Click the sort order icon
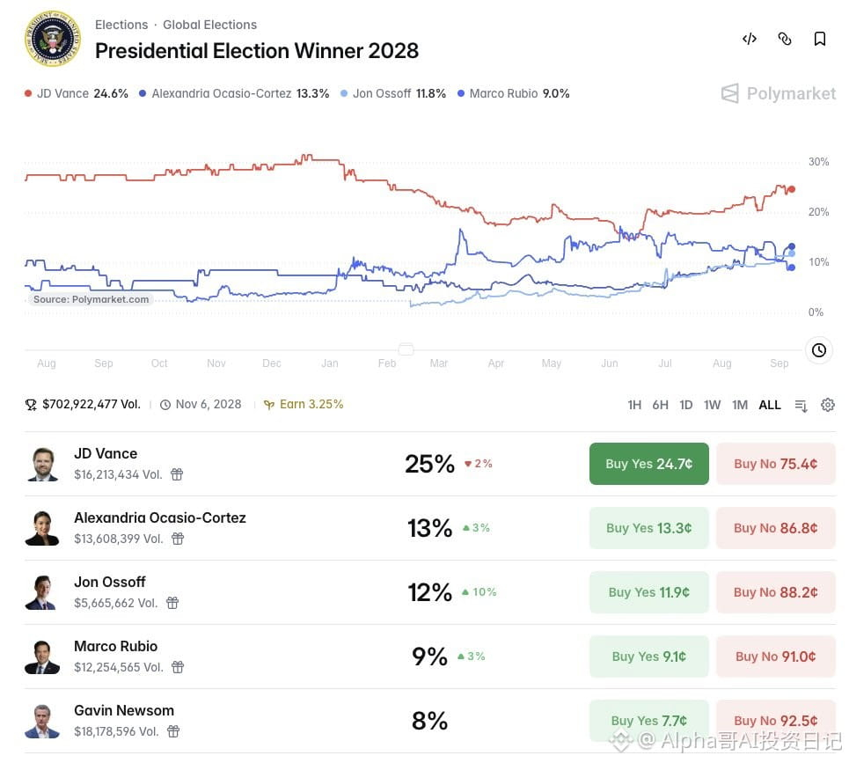This screenshot has width=849, height=763. click(801, 406)
